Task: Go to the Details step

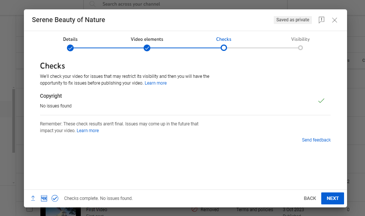Action: click(x=70, y=48)
